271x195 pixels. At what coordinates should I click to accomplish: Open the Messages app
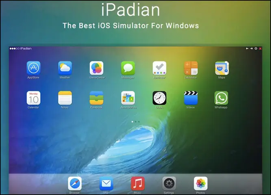tap(128, 68)
